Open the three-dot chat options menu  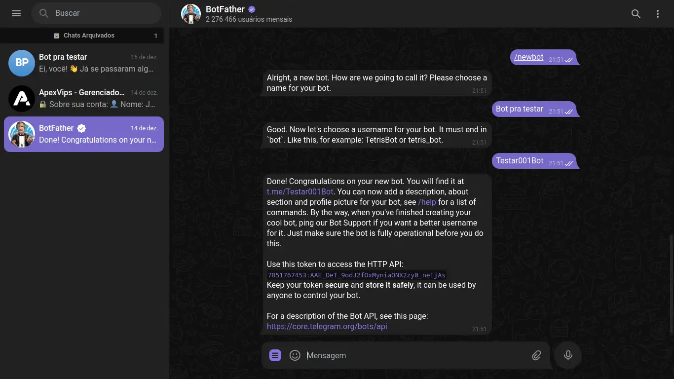[x=658, y=14]
